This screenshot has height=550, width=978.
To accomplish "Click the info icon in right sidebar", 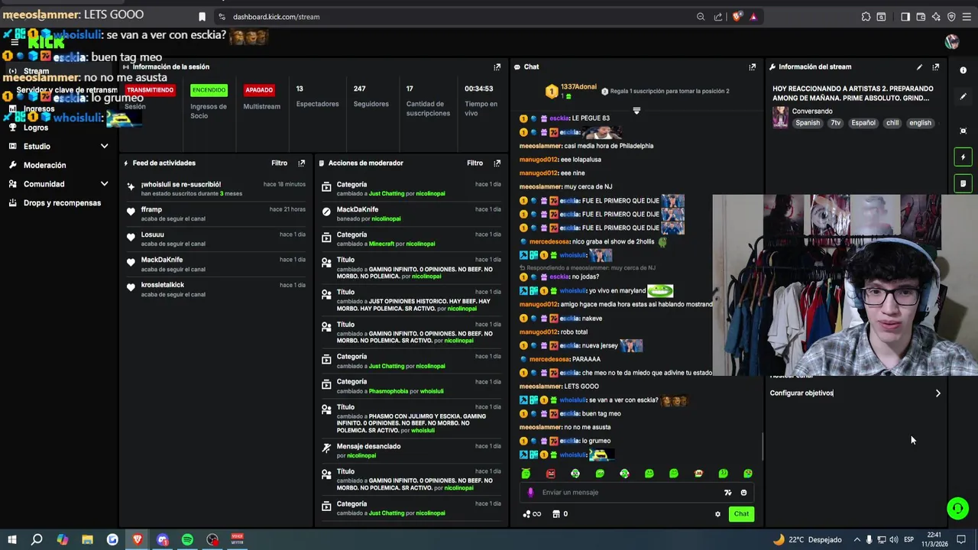I will [963, 70].
